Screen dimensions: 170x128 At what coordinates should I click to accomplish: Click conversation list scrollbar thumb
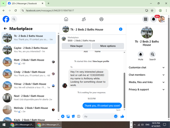click(58, 73)
